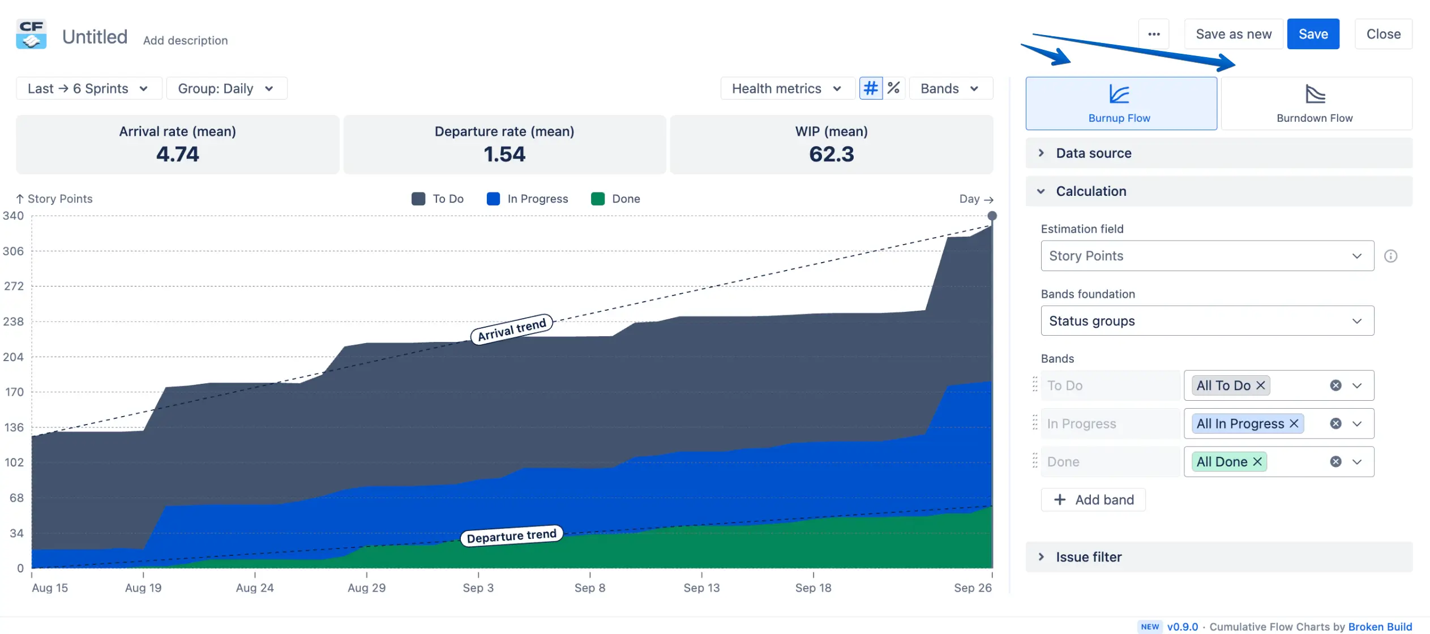
Task: Click the plus icon to add band
Action: pyautogui.click(x=1060, y=500)
